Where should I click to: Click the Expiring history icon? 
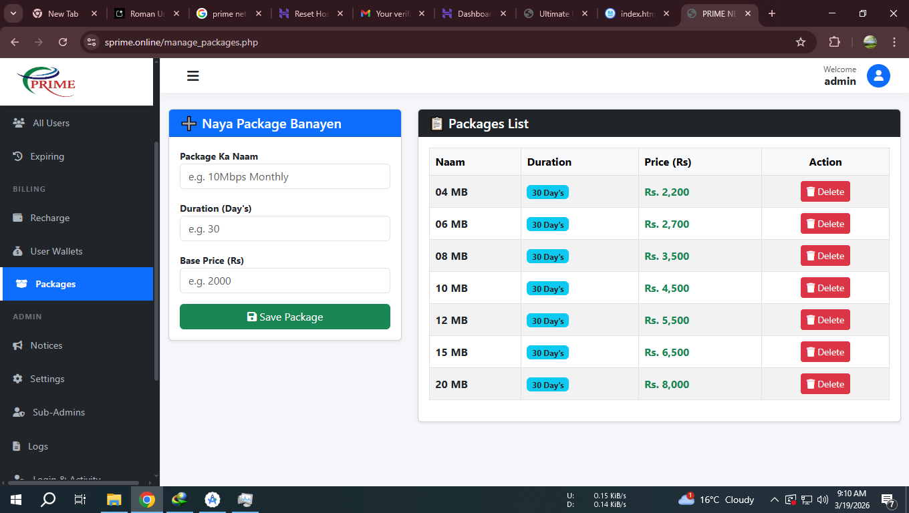click(18, 156)
